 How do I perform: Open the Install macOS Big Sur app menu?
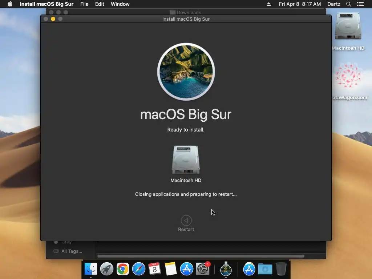46,4
